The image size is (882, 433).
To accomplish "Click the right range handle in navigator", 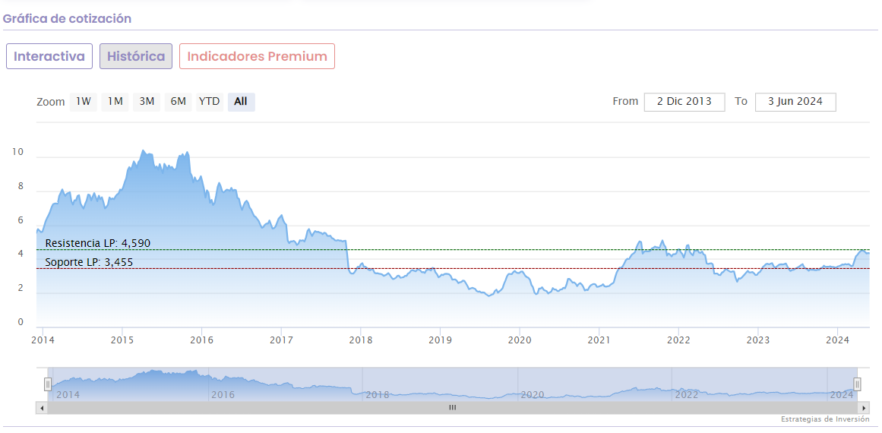I will 857,384.
